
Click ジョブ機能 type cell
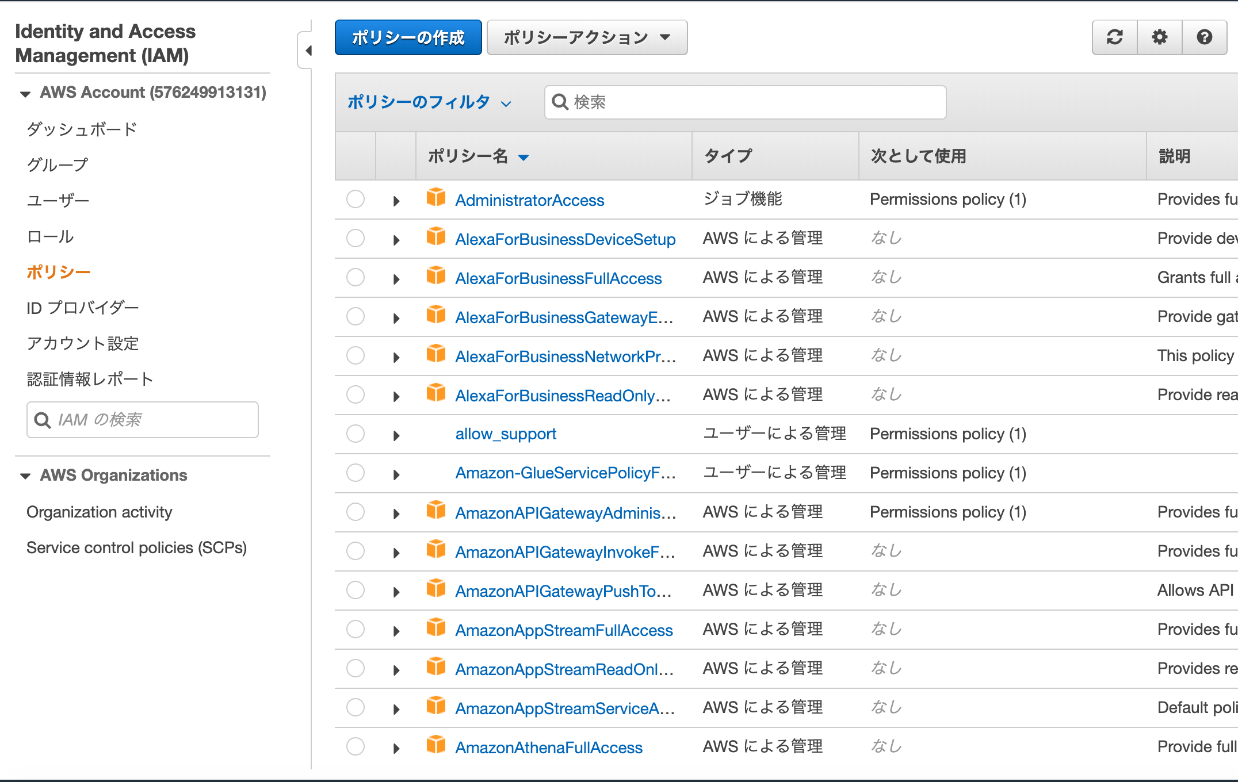click(x=743, y=199)
